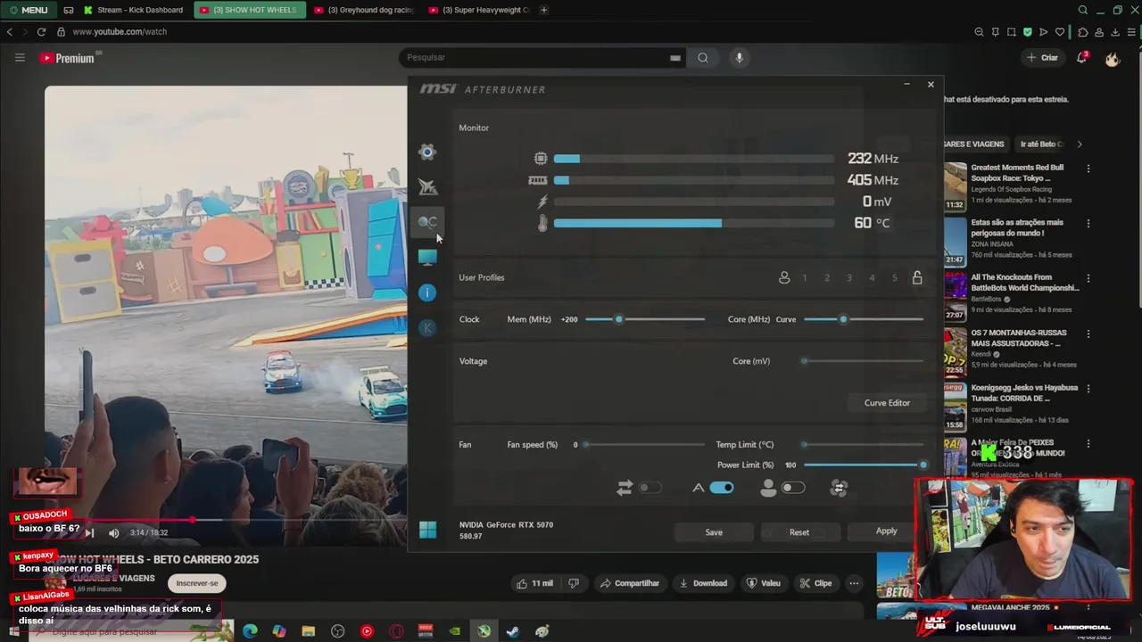This screenshot has width=1142, height=642.
Task: Adjust the Power Limit (%) slider
Action: coord(864,465)
